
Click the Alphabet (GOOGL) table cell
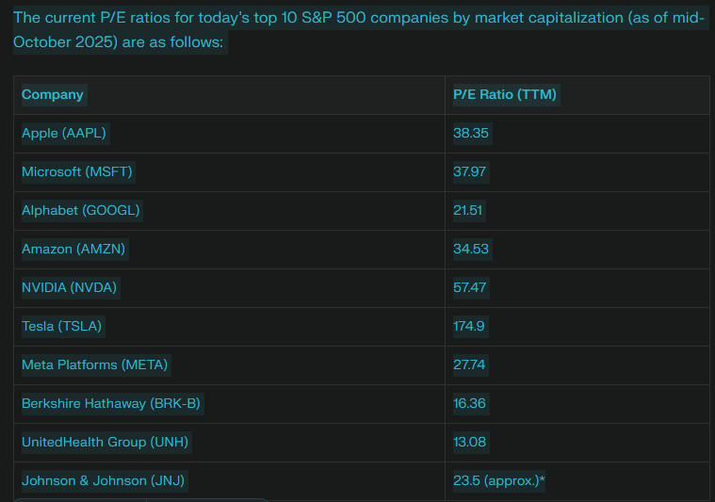pyautogui.click(x=80, y=210)
